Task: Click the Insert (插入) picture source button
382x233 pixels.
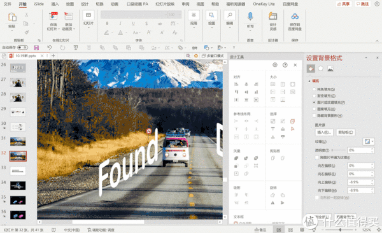Action: [x=324, y=132]
